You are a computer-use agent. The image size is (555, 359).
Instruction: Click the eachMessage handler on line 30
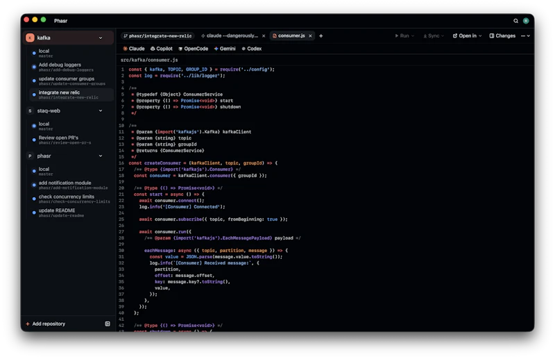159,251
